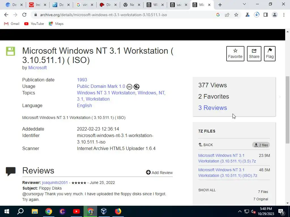Screen dimensions: 290x217
Task: Open Windows NT 3.1 Workstation topic
Action: pyautogui.click(x=106, y=93)
